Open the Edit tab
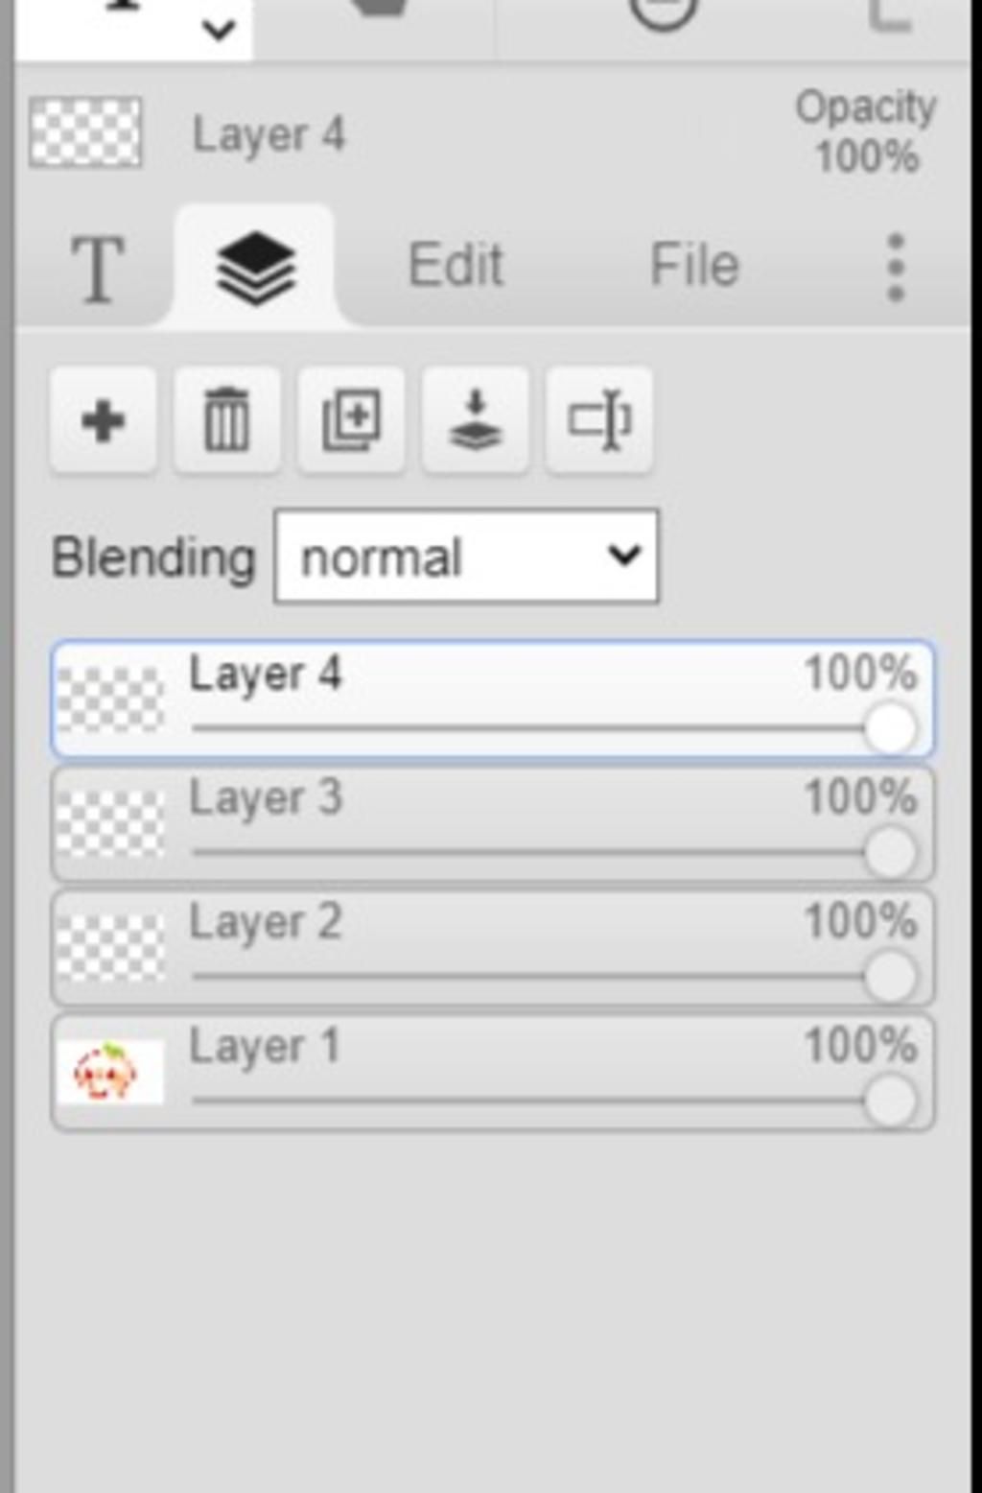982x1493 pixels. (x=456, y=265)
